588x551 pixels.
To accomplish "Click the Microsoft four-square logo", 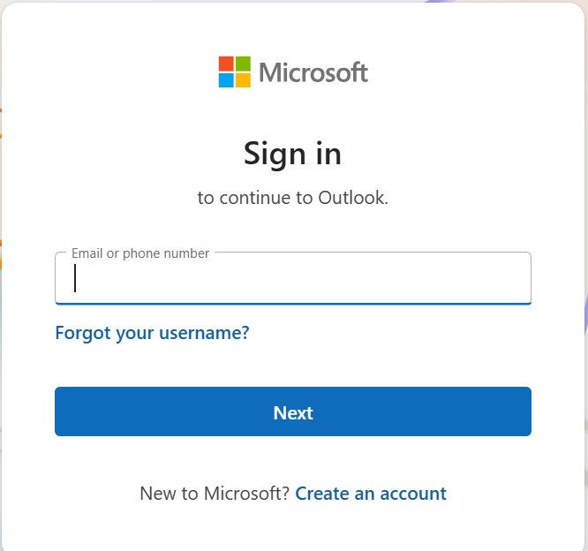I will [235, 72].
